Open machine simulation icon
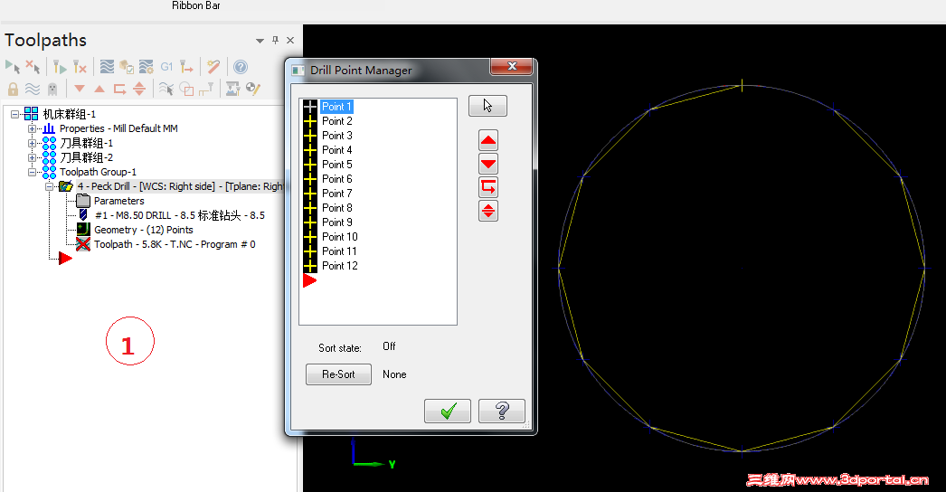946x492 pixels. point(232,89)
